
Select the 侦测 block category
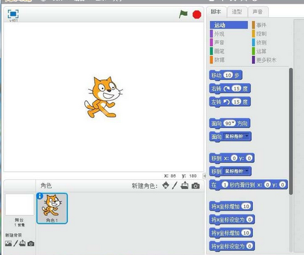(x=261, y=42)
